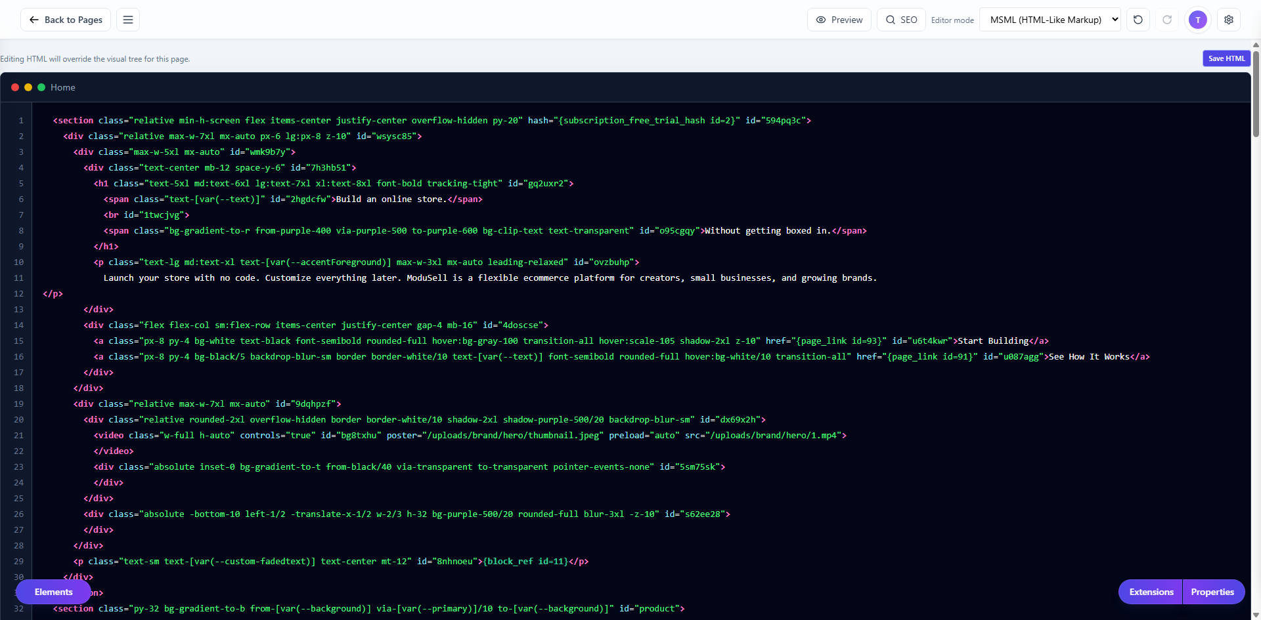Open the Properties panel
1261x620 pixels.
click(1213, 592)
